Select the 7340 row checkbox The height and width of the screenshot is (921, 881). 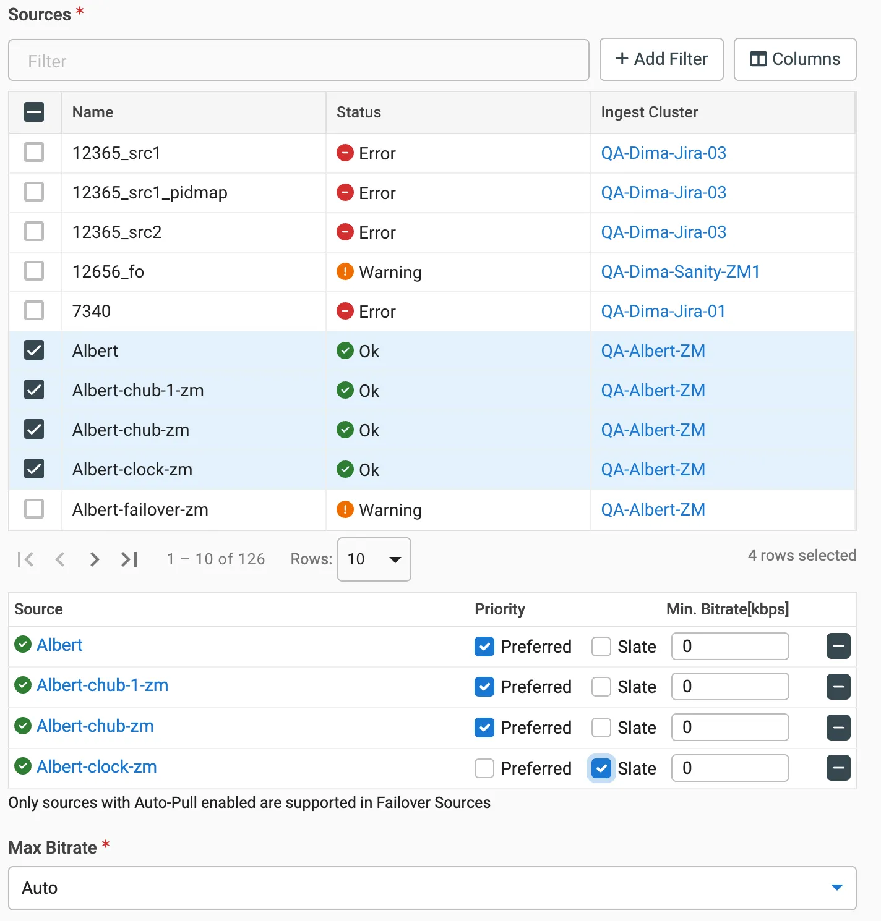click(34, 310)
